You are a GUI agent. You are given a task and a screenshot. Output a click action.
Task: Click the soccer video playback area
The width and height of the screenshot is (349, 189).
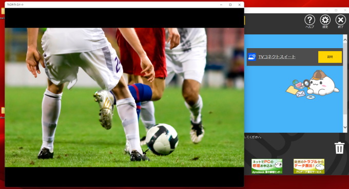tap(124, 97)
